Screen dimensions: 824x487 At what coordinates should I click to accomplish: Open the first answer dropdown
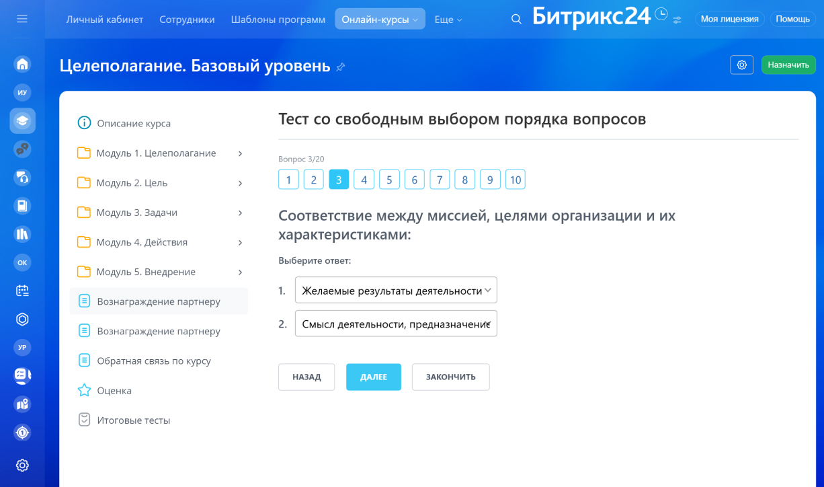tap(396, 291)
